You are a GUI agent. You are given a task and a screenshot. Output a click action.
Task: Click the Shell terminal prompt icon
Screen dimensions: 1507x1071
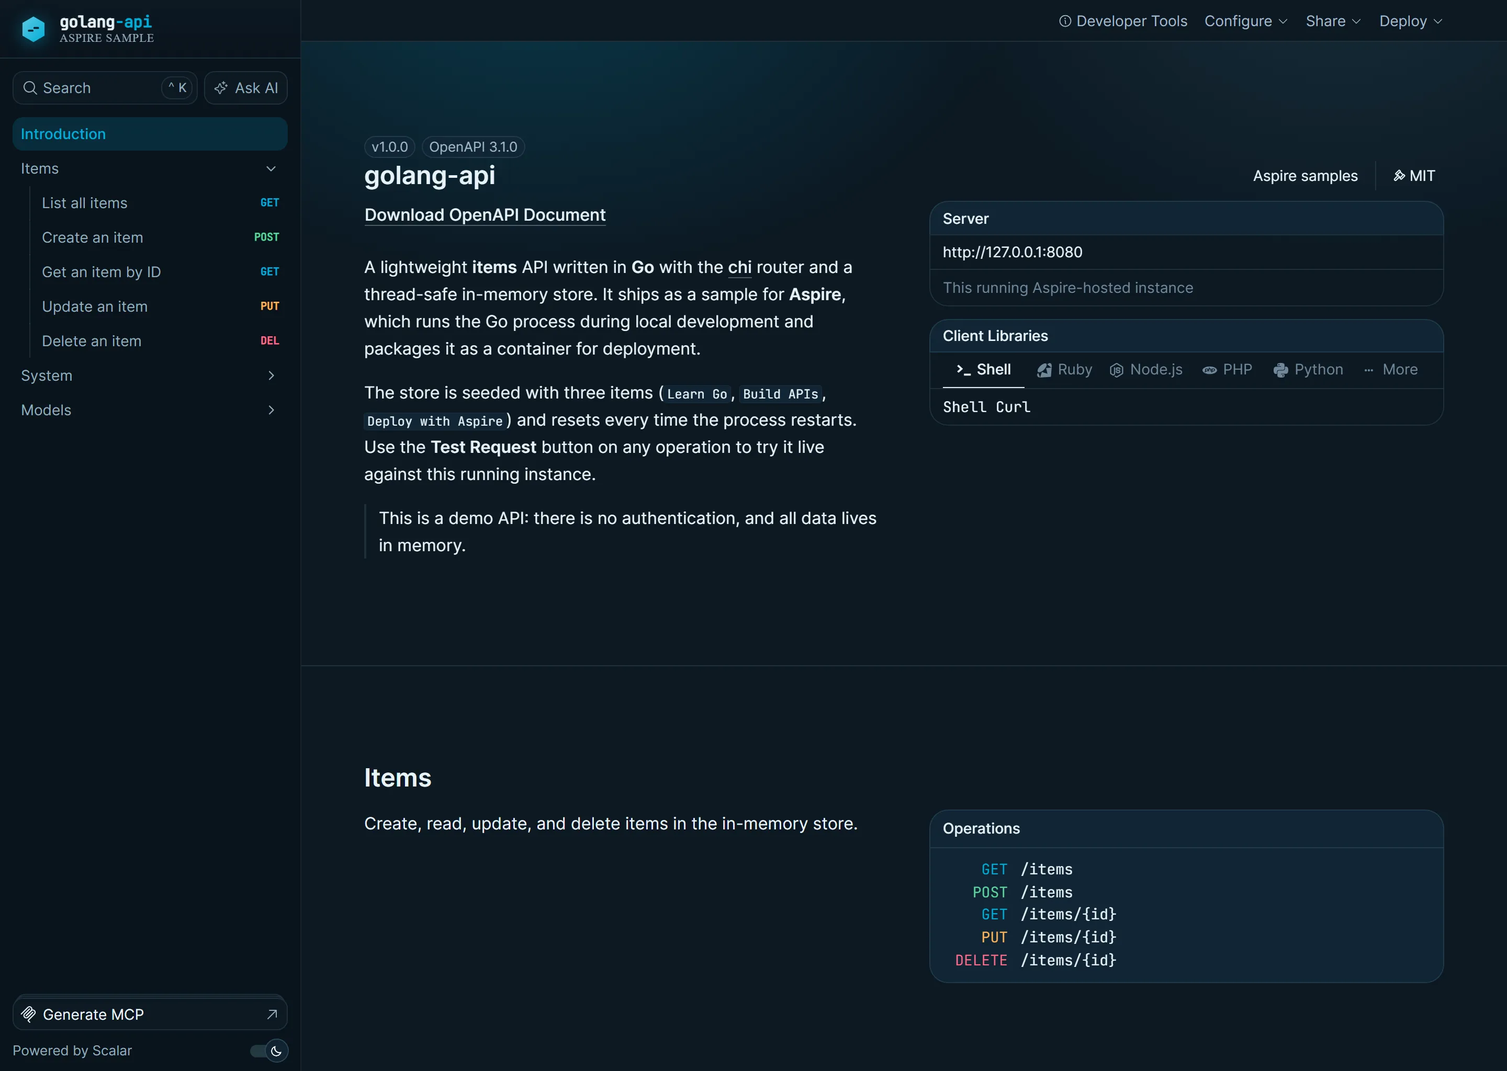pos(963,370)
